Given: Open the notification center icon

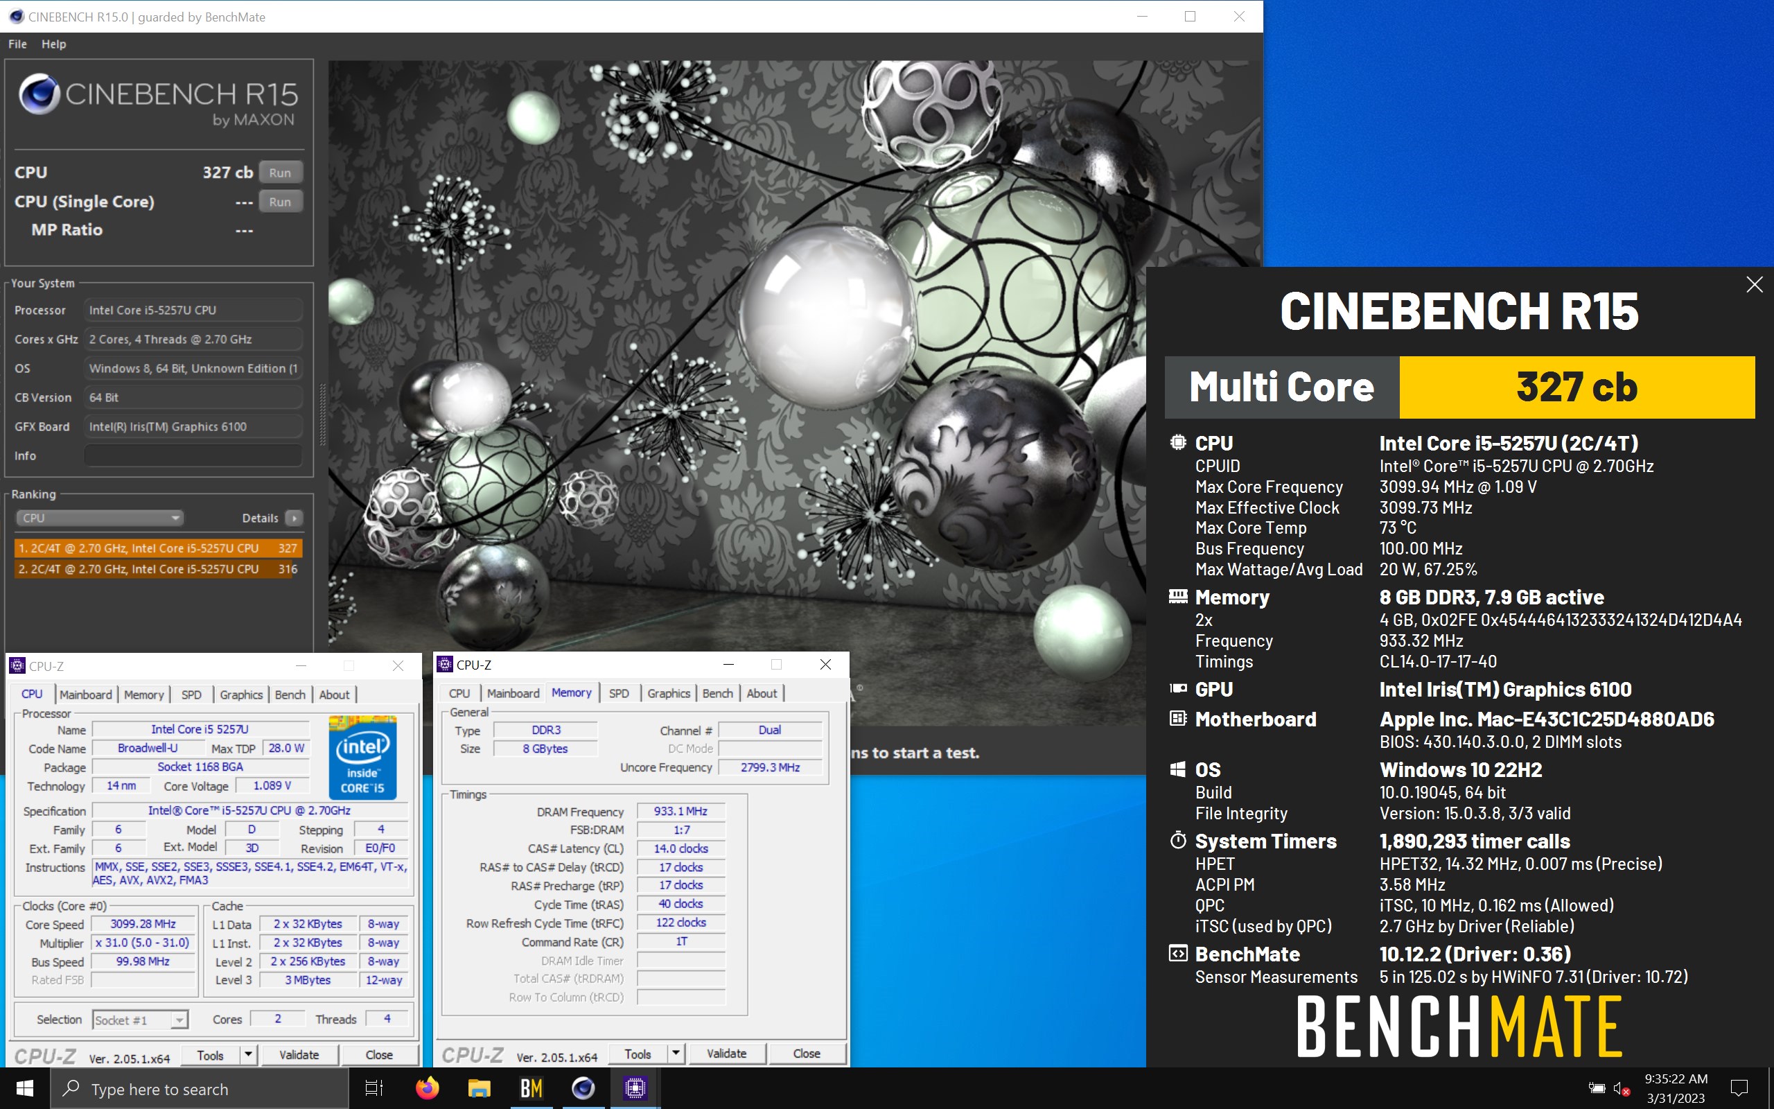Looking at the screenshot, I should pyautogui.click(x=1739, y=1088).
